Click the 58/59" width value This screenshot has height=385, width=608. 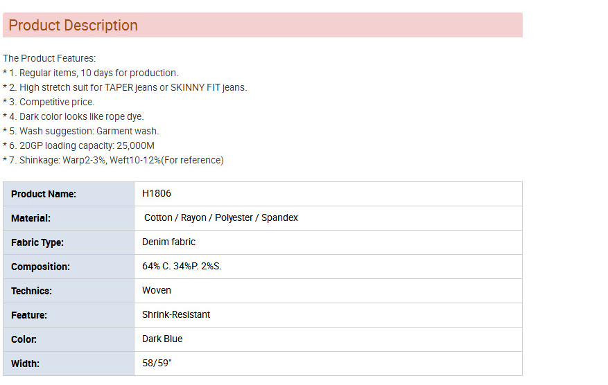point(157,363)
